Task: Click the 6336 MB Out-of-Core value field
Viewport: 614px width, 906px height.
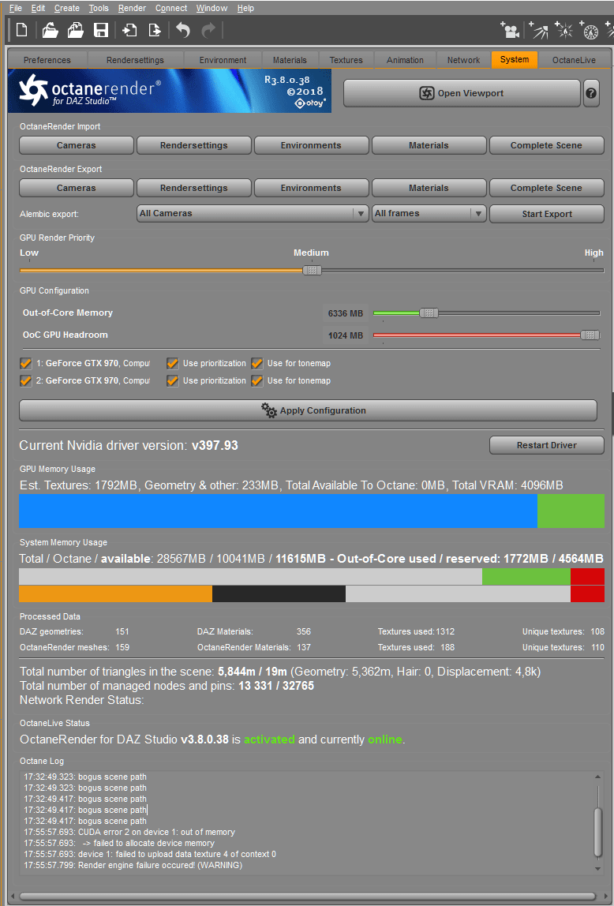Action: click(346, 313)
